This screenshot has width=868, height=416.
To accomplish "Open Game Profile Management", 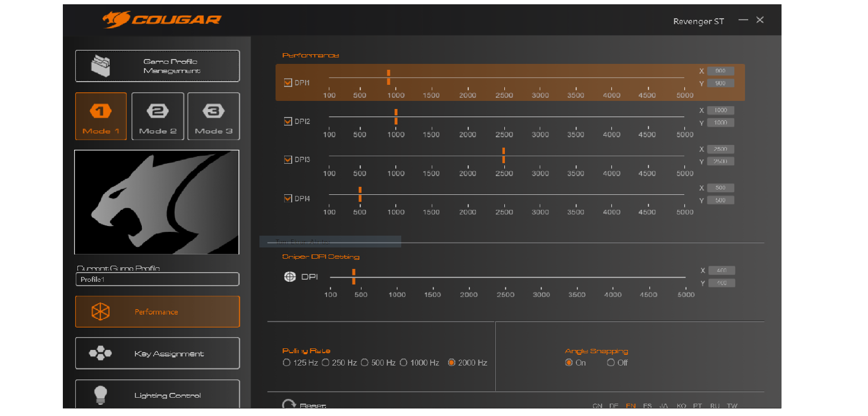I will (x=157, y=66).
